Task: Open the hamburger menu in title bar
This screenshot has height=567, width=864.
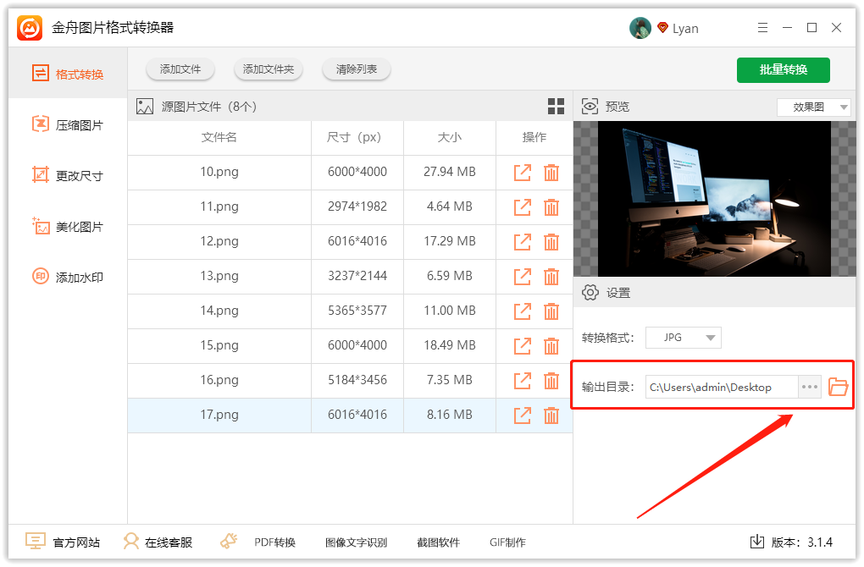Action: (762, 28)
